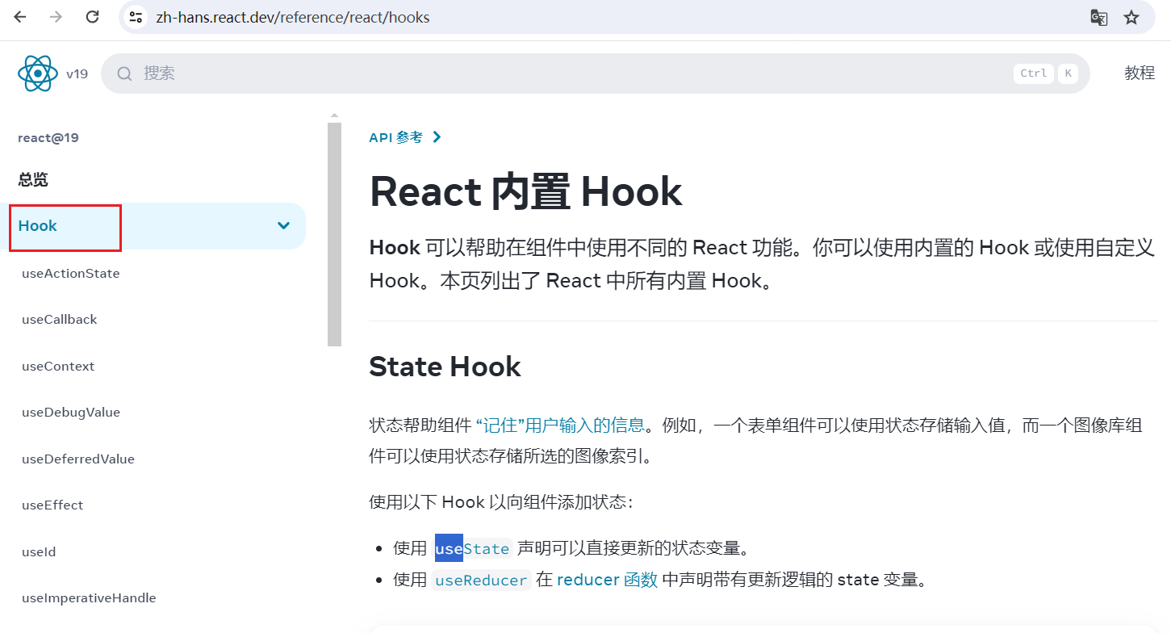Open the "记住"用户输入的信息 link

point(560,425)
